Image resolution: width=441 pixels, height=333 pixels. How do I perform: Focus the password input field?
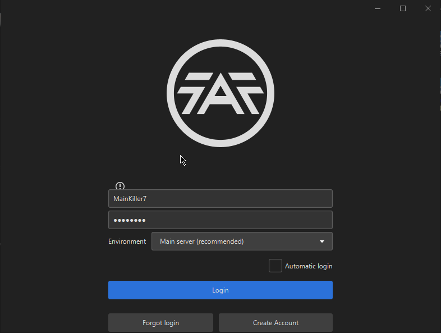click(x=220, y=220)
